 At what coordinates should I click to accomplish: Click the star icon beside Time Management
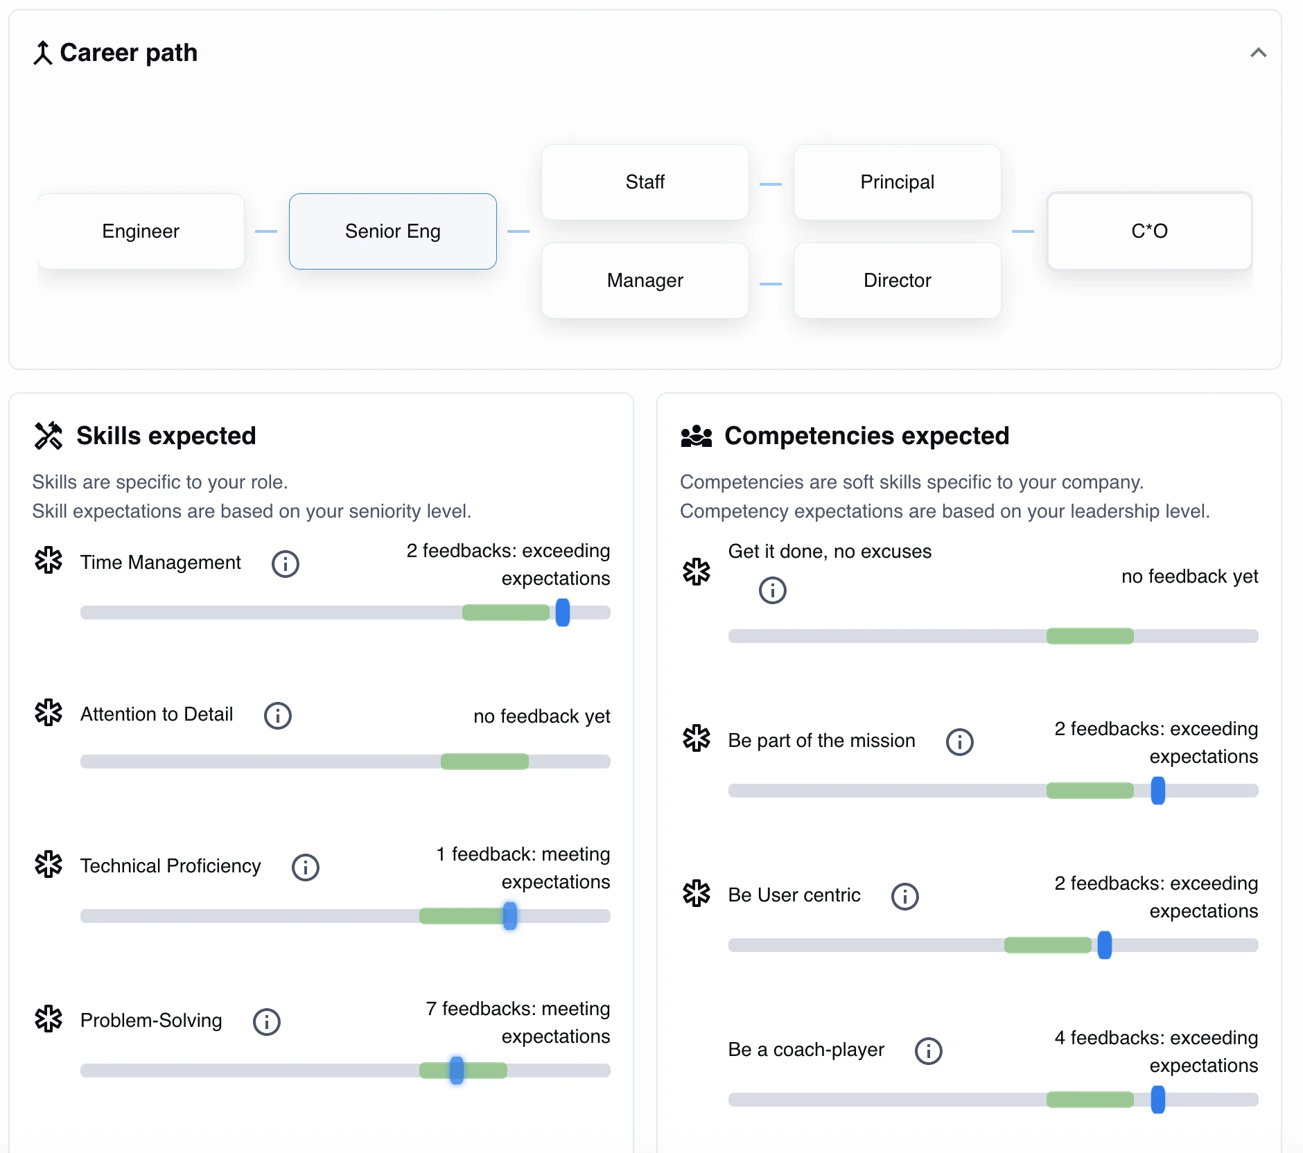click(49, 561)
